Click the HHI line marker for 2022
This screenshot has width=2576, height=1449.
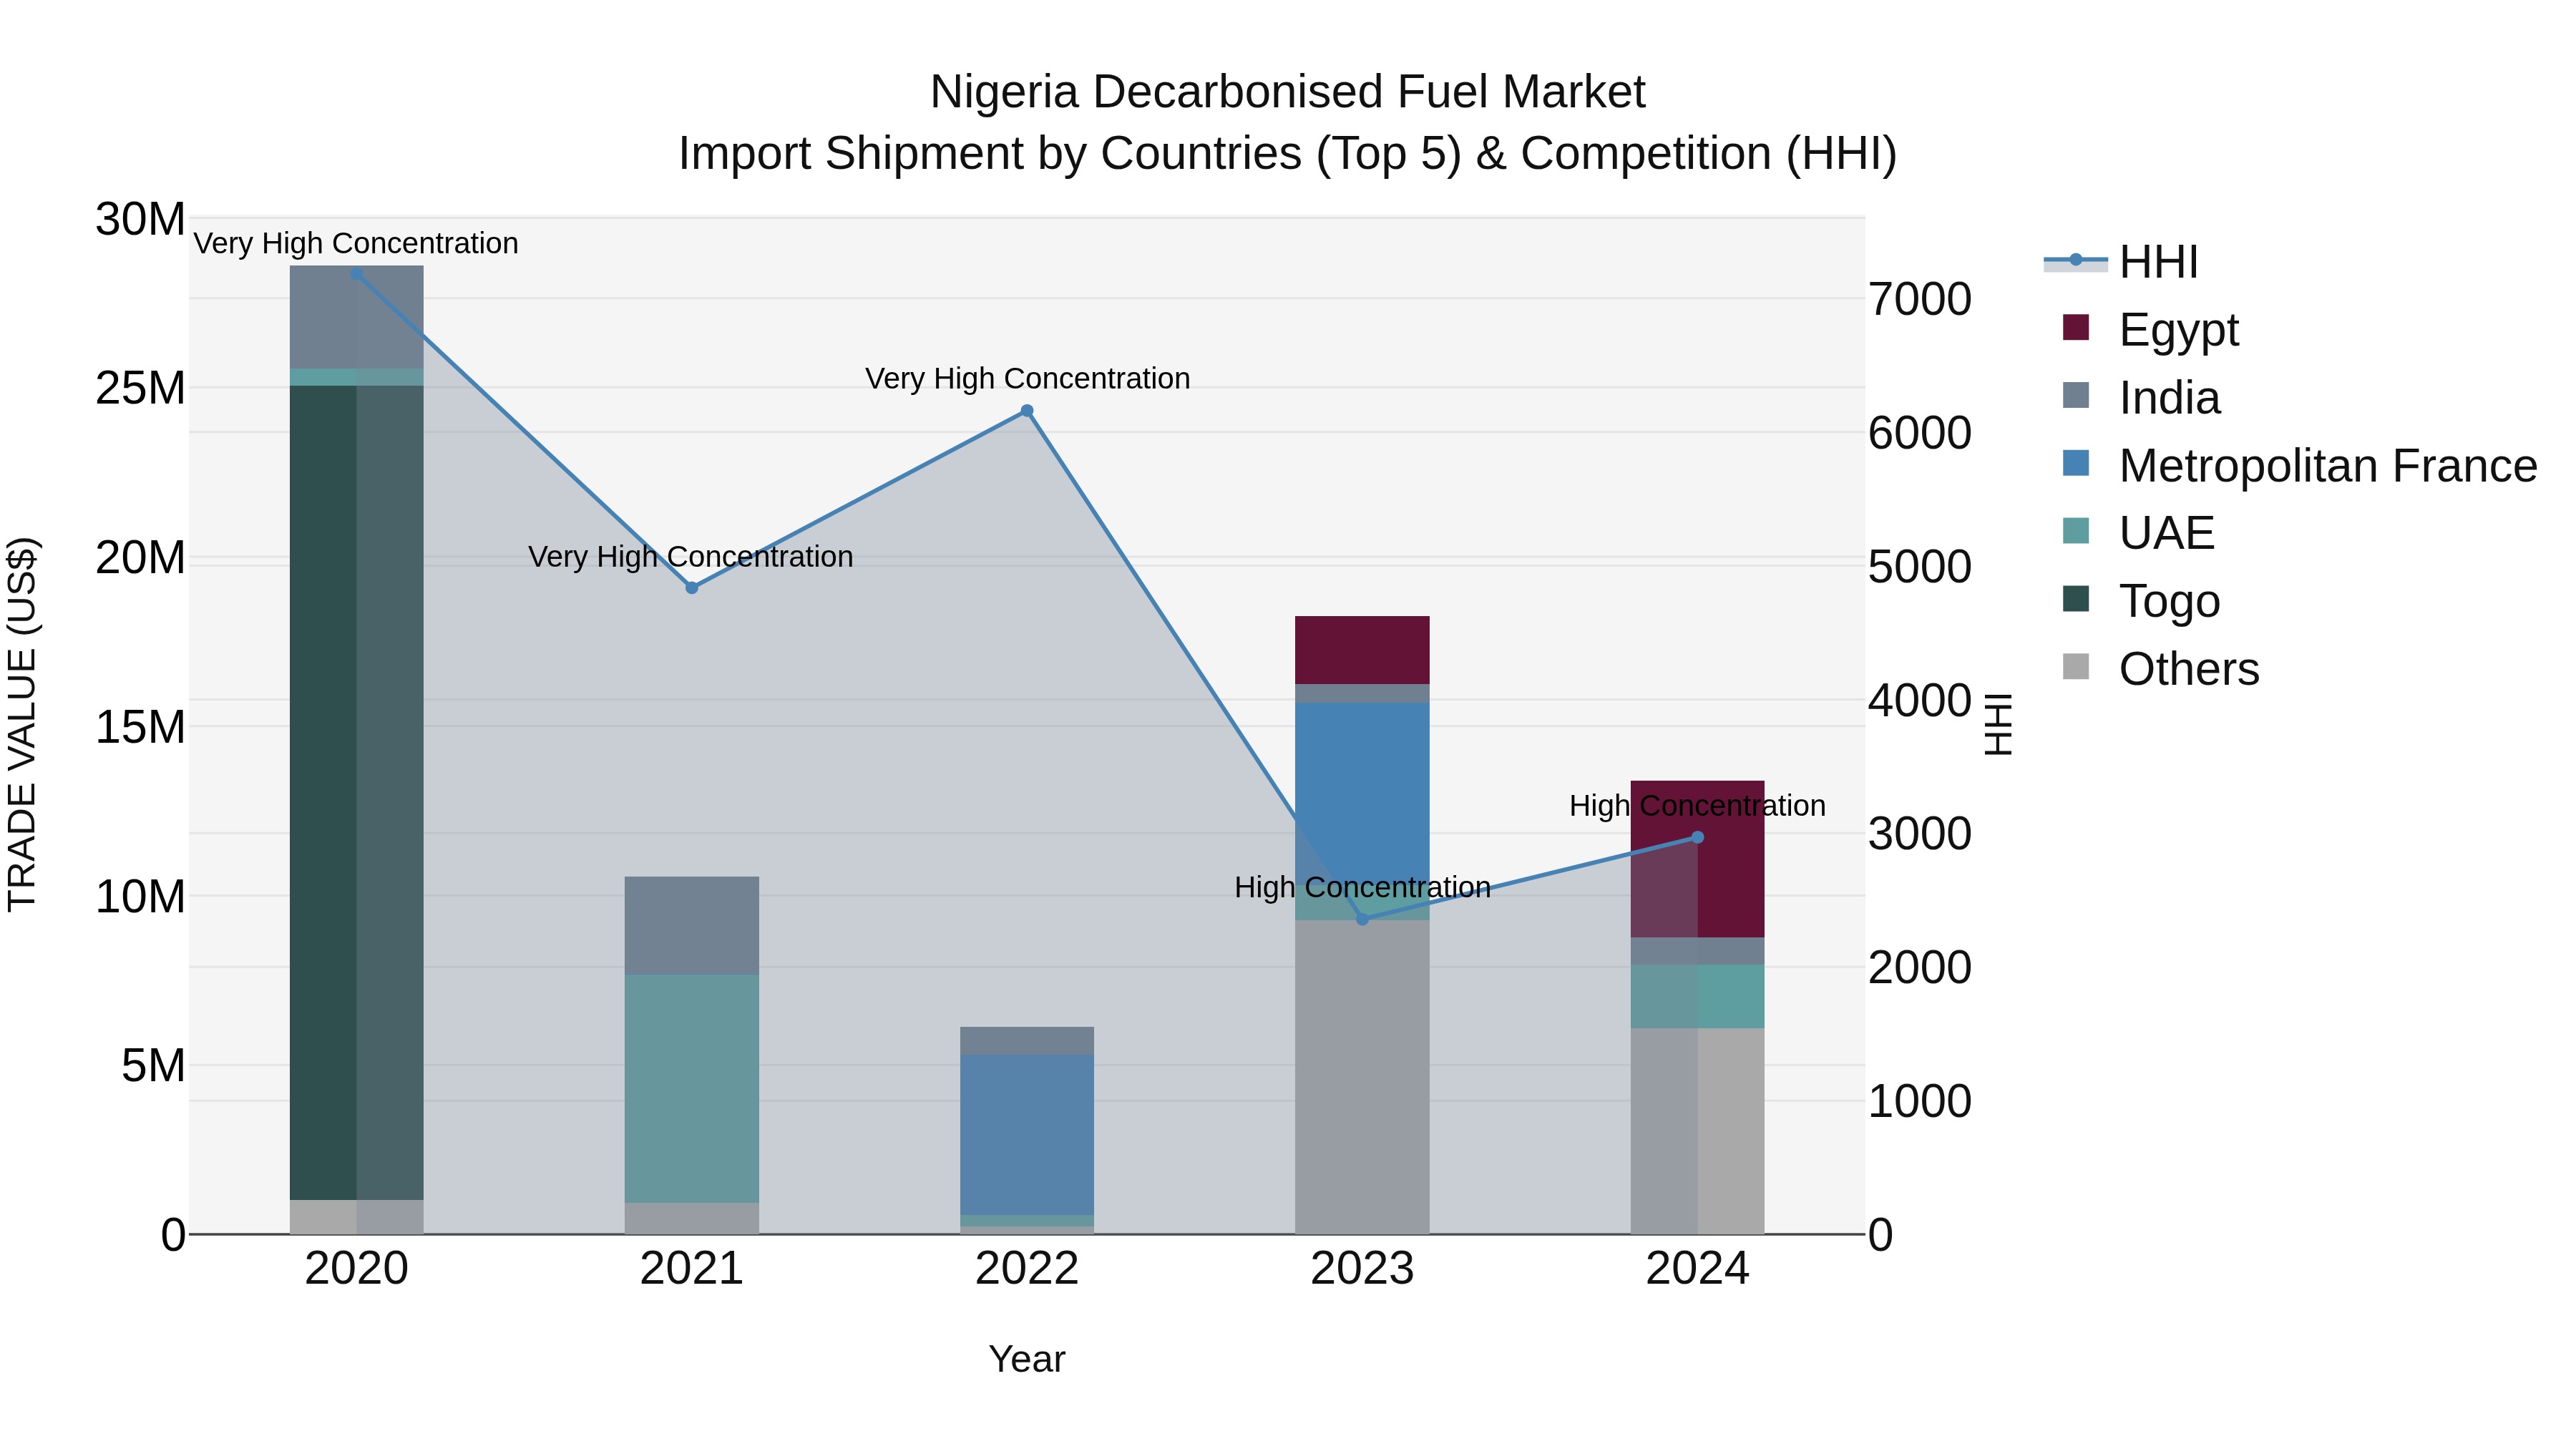pyautogui.click(x=1027, y=411)
